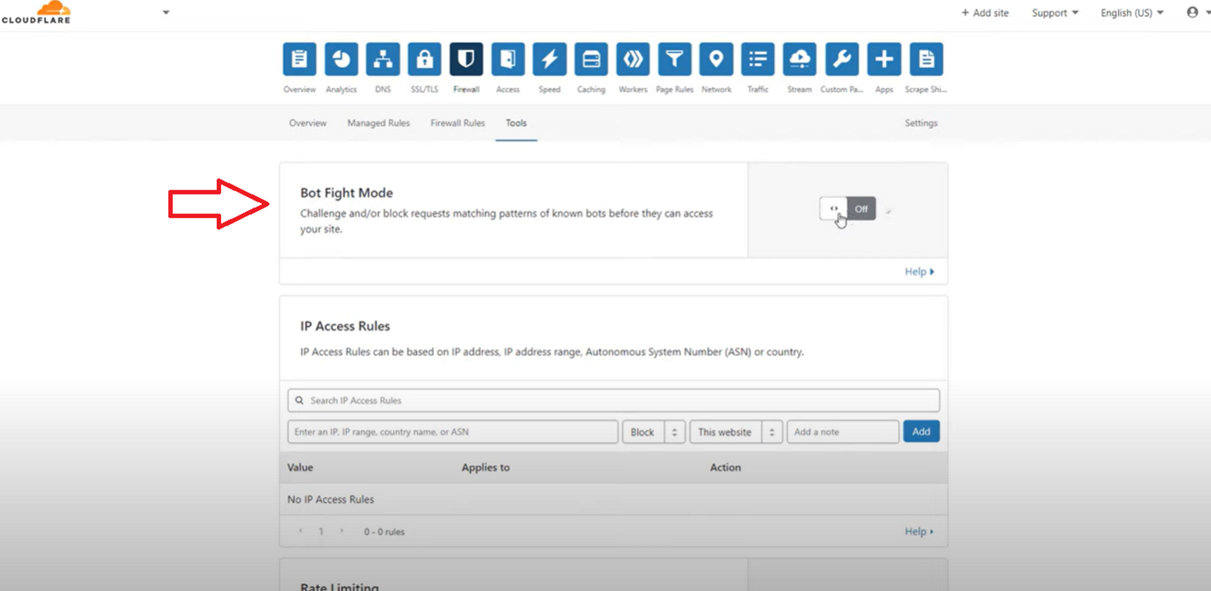Open the This website scope dropdown

point(736,431)
